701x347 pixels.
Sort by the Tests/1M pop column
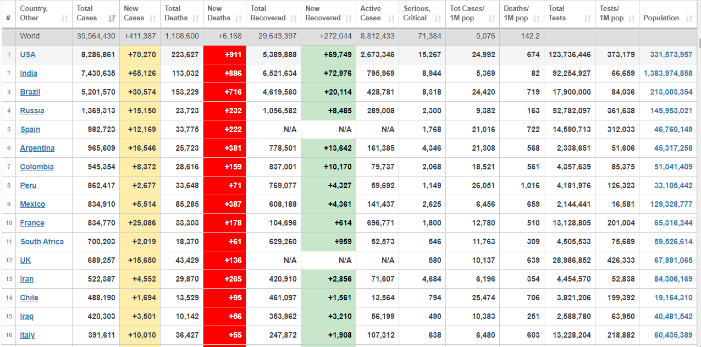[617, 13]
